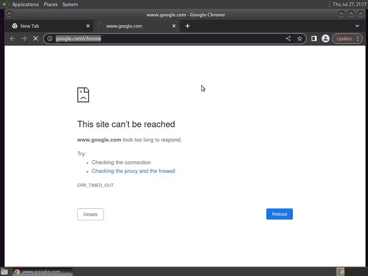The width and height of the screenshot is (368, 276).
Task: Click the sad page error icon
Action: point(83,95)
